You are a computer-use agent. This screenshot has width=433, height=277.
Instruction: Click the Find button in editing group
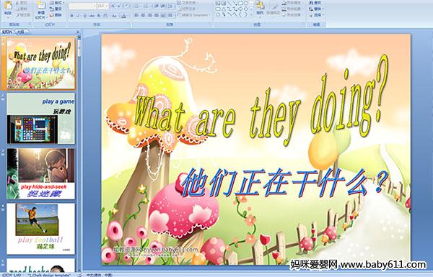pos(315,3)
